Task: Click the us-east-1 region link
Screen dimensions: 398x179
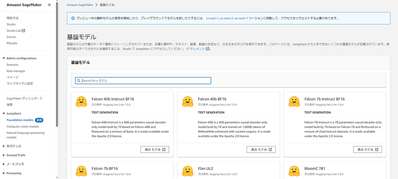Action: (212, 18)
